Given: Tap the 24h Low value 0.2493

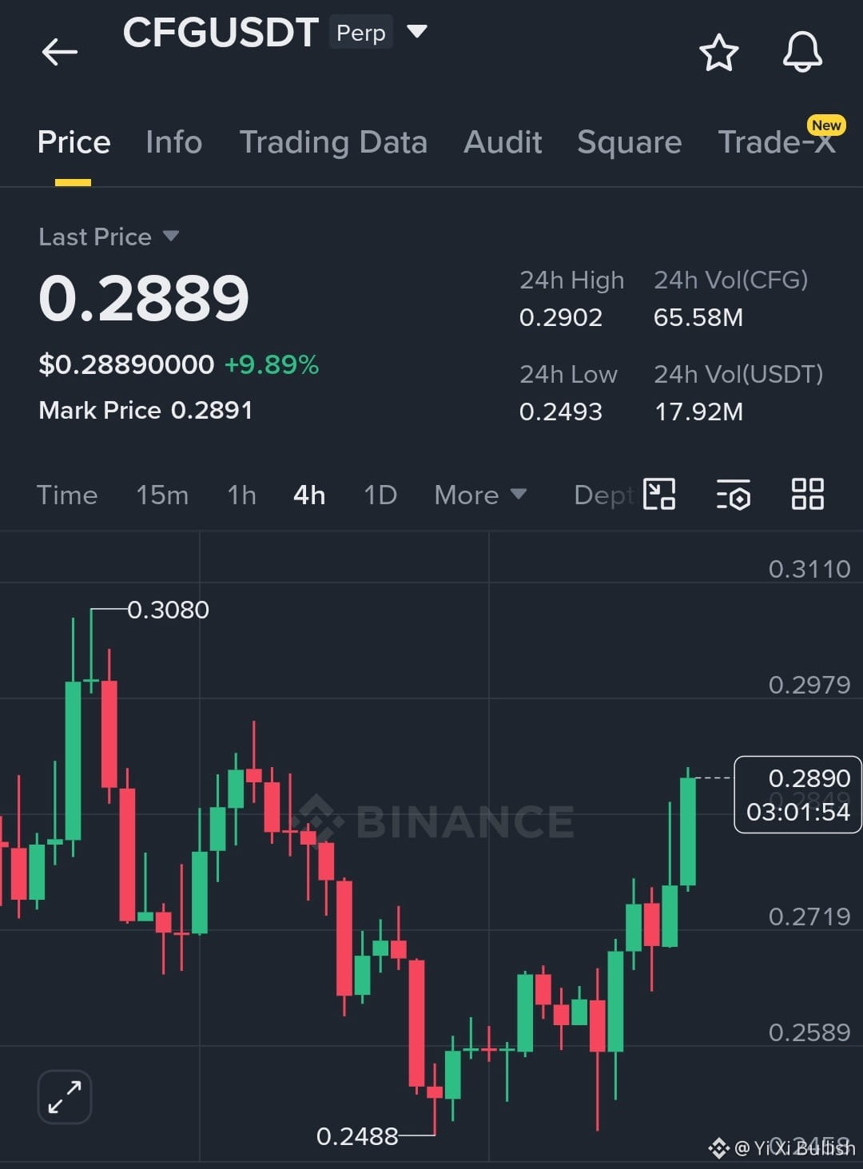Looking at the screenshot, I should [x=561, y=412].
